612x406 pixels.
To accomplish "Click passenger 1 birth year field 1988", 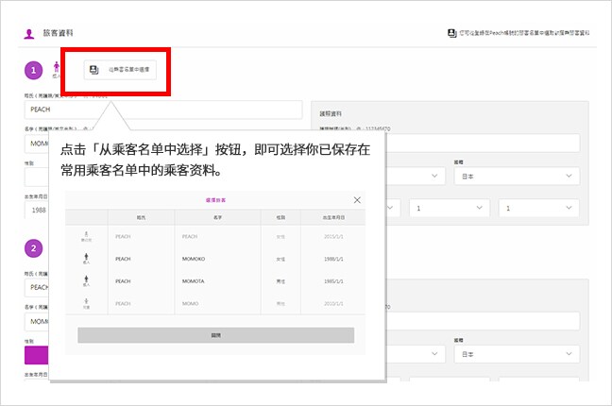I will pyautogui.click(x=37, y=210).
